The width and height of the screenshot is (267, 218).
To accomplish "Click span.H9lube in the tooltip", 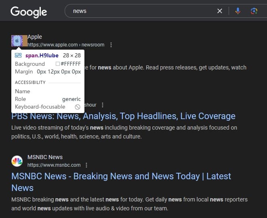I will click(42, 55).
